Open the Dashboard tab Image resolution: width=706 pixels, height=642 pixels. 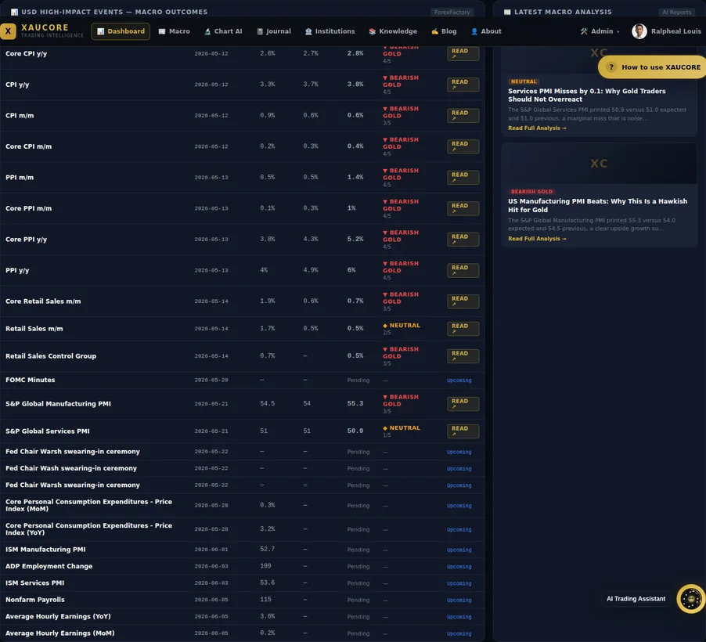point(121,31)
